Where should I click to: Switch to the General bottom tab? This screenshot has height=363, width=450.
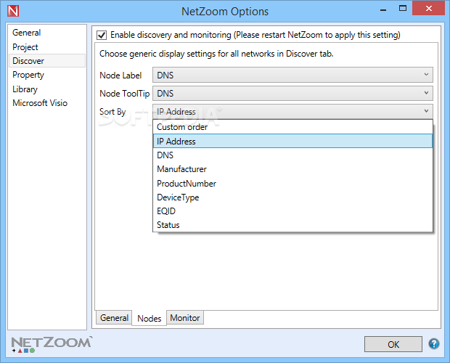coord(114,318)
